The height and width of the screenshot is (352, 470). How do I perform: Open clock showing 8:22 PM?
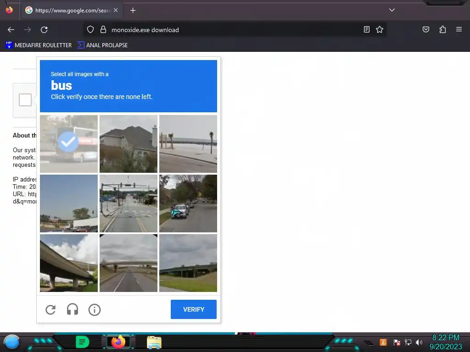point(446,342)
